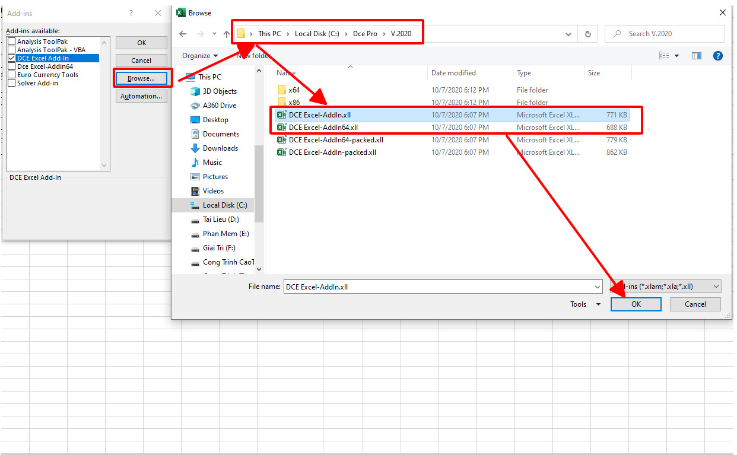Screen dimensions: 737x455
Task: Select DCE Excel-AddIn-packed.xll file icon
Action: [x=282, y=152]
